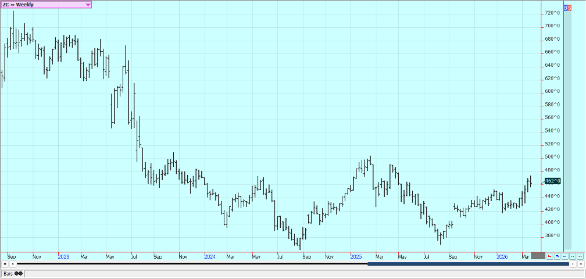This screenshot has height=279, width=586.
Task: Click the 462^0 current price label
Action: point(553,181)
